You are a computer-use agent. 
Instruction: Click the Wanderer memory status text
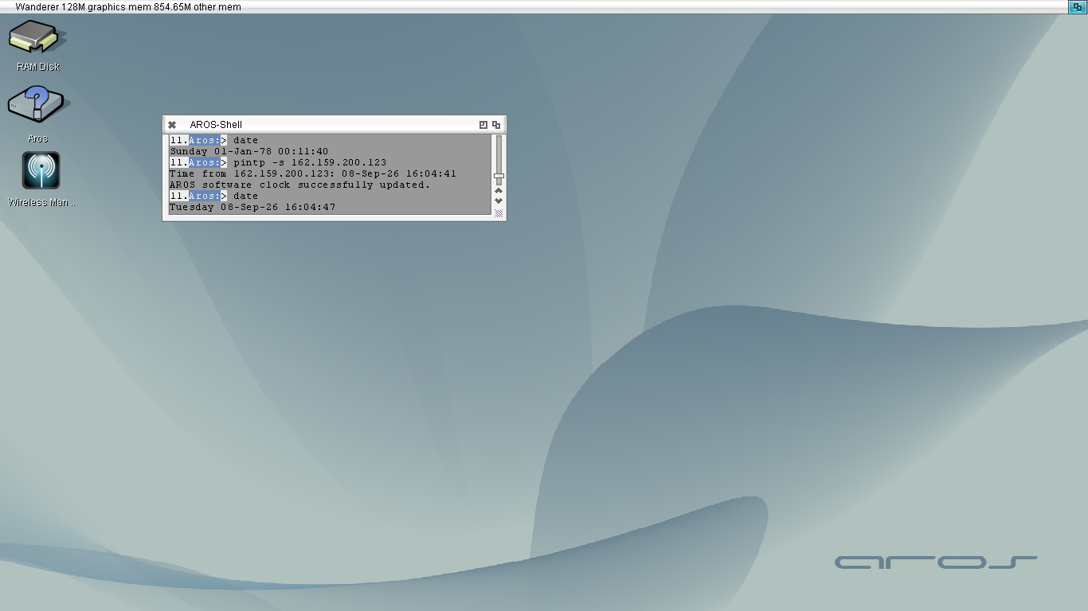[128, 7]
